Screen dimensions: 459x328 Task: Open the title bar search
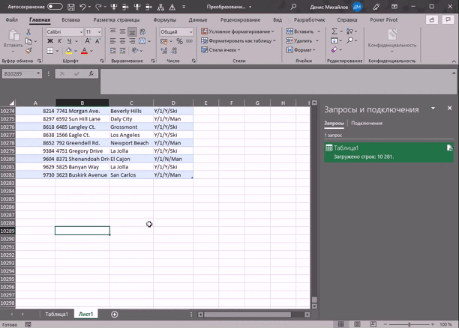[x=293, y=7]
